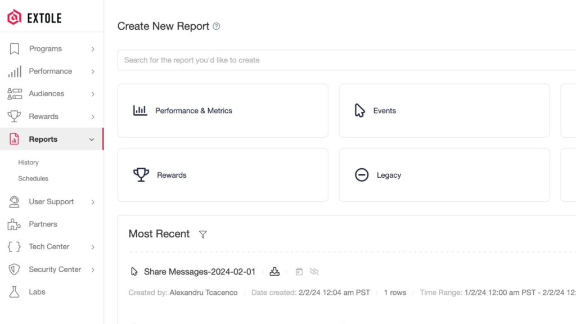Expand the Security Center chevron
The height and width of the screenshot is (324, 576).
(93, 269)
